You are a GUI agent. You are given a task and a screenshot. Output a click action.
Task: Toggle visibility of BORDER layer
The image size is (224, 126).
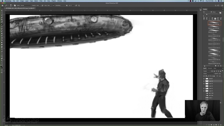coord(204,79)
